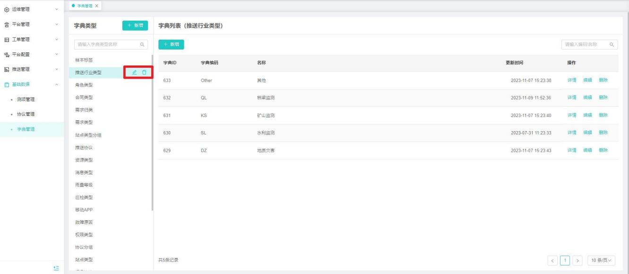Click 新增 button above the dictionary list table
This screenshot has width=629, height=274.
pyautogui.click(x=171, y=44)
